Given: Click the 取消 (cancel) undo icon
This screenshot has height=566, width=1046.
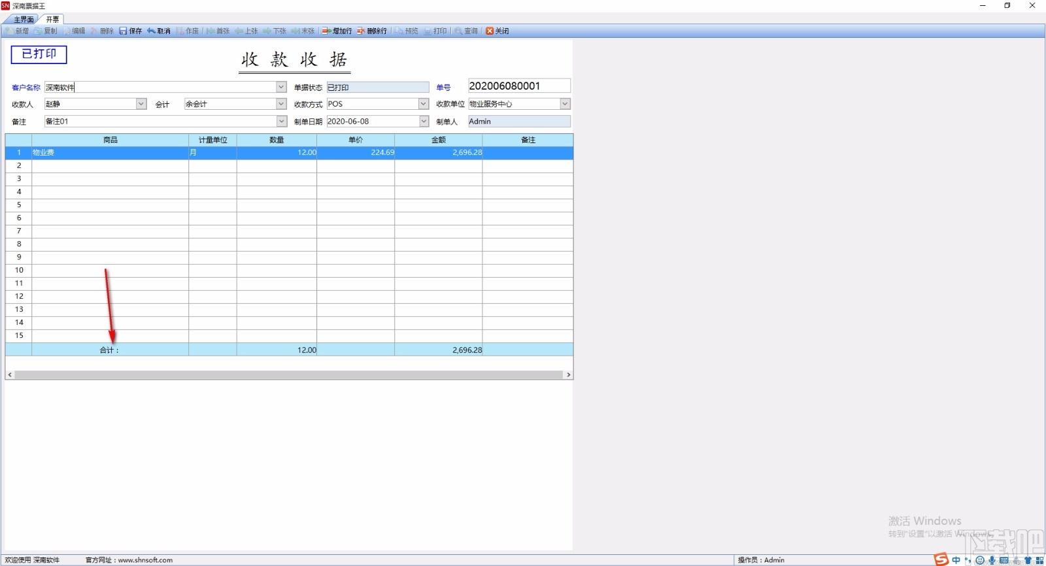Looking at the screenshot, I should (x=151, y=31).
